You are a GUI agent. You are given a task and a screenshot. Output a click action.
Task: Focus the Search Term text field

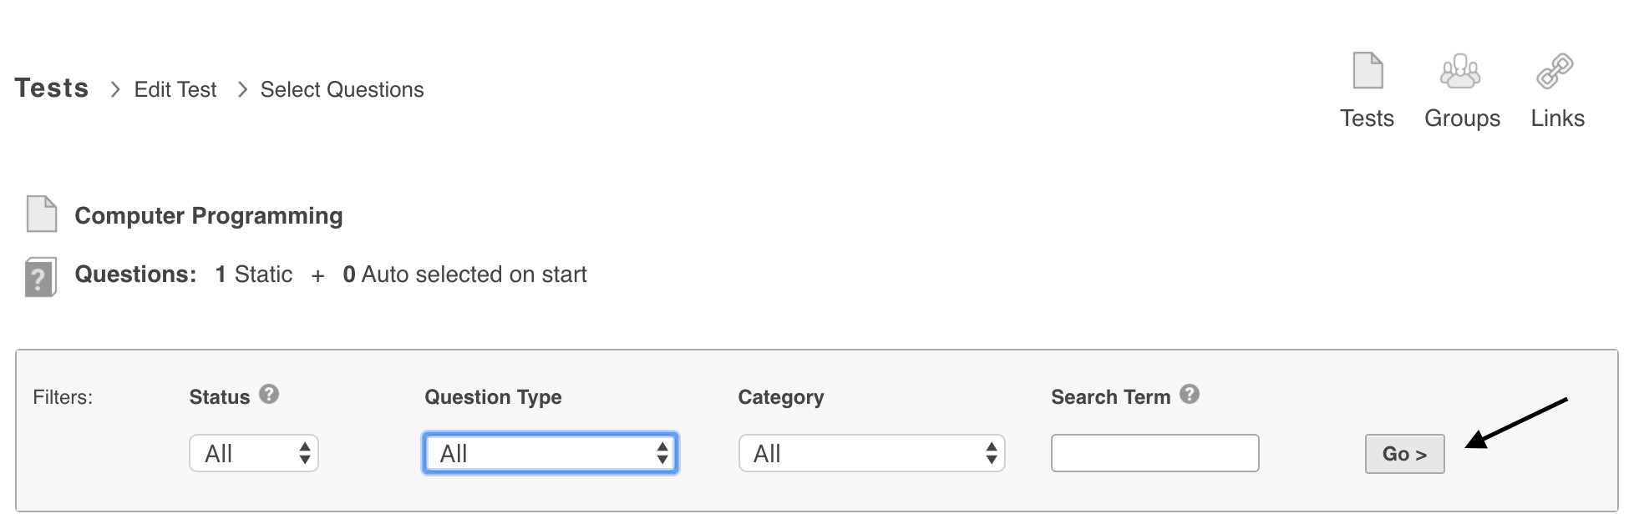(x=1154, y=453)
